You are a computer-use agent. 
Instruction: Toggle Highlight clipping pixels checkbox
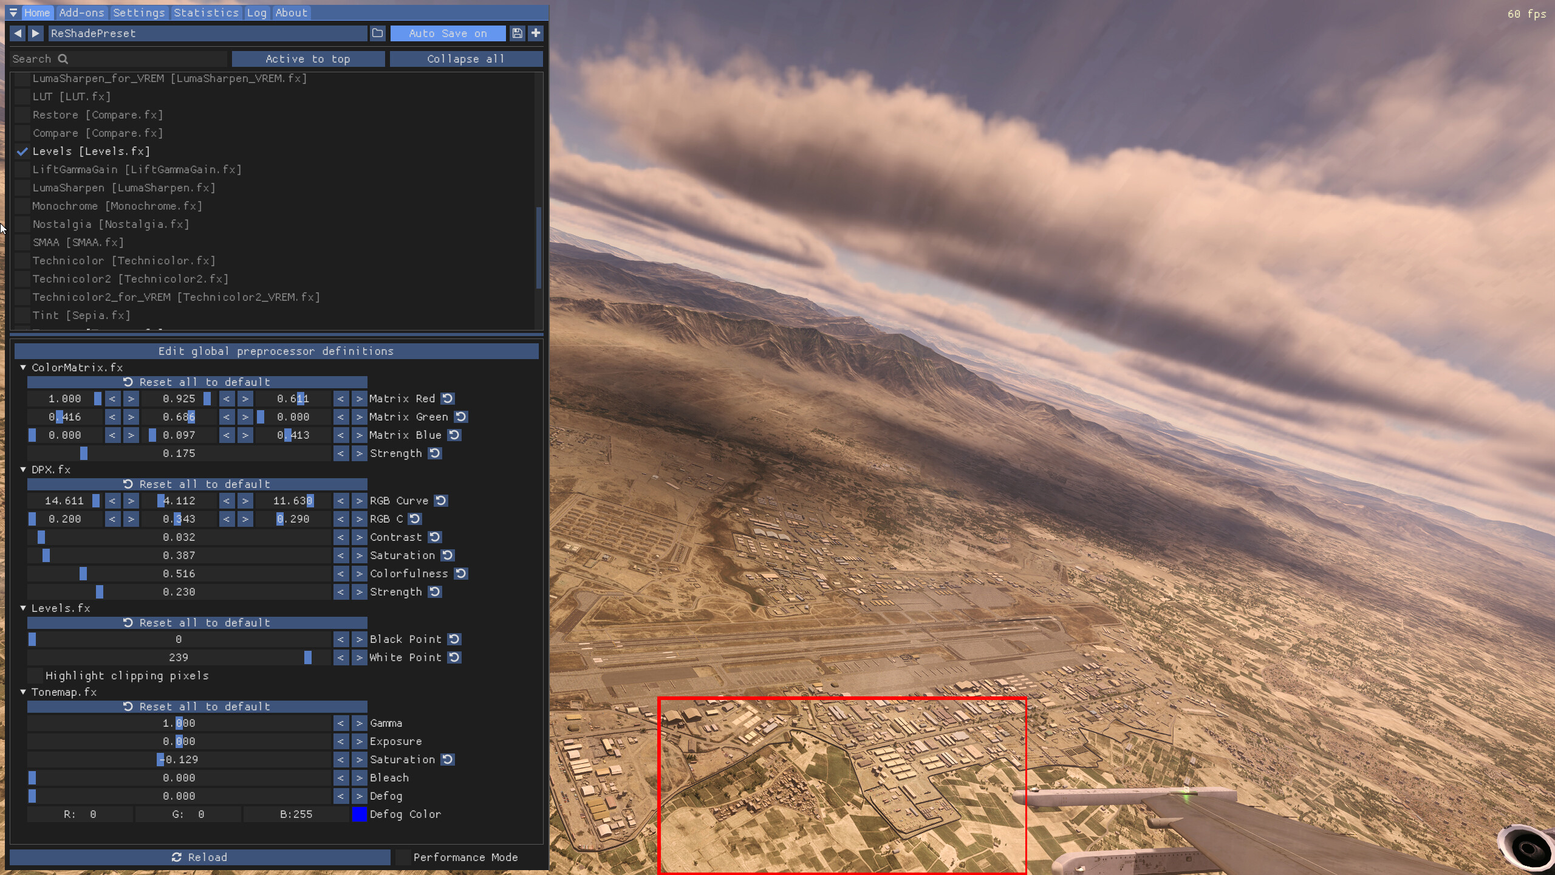[x=35, y=676]
